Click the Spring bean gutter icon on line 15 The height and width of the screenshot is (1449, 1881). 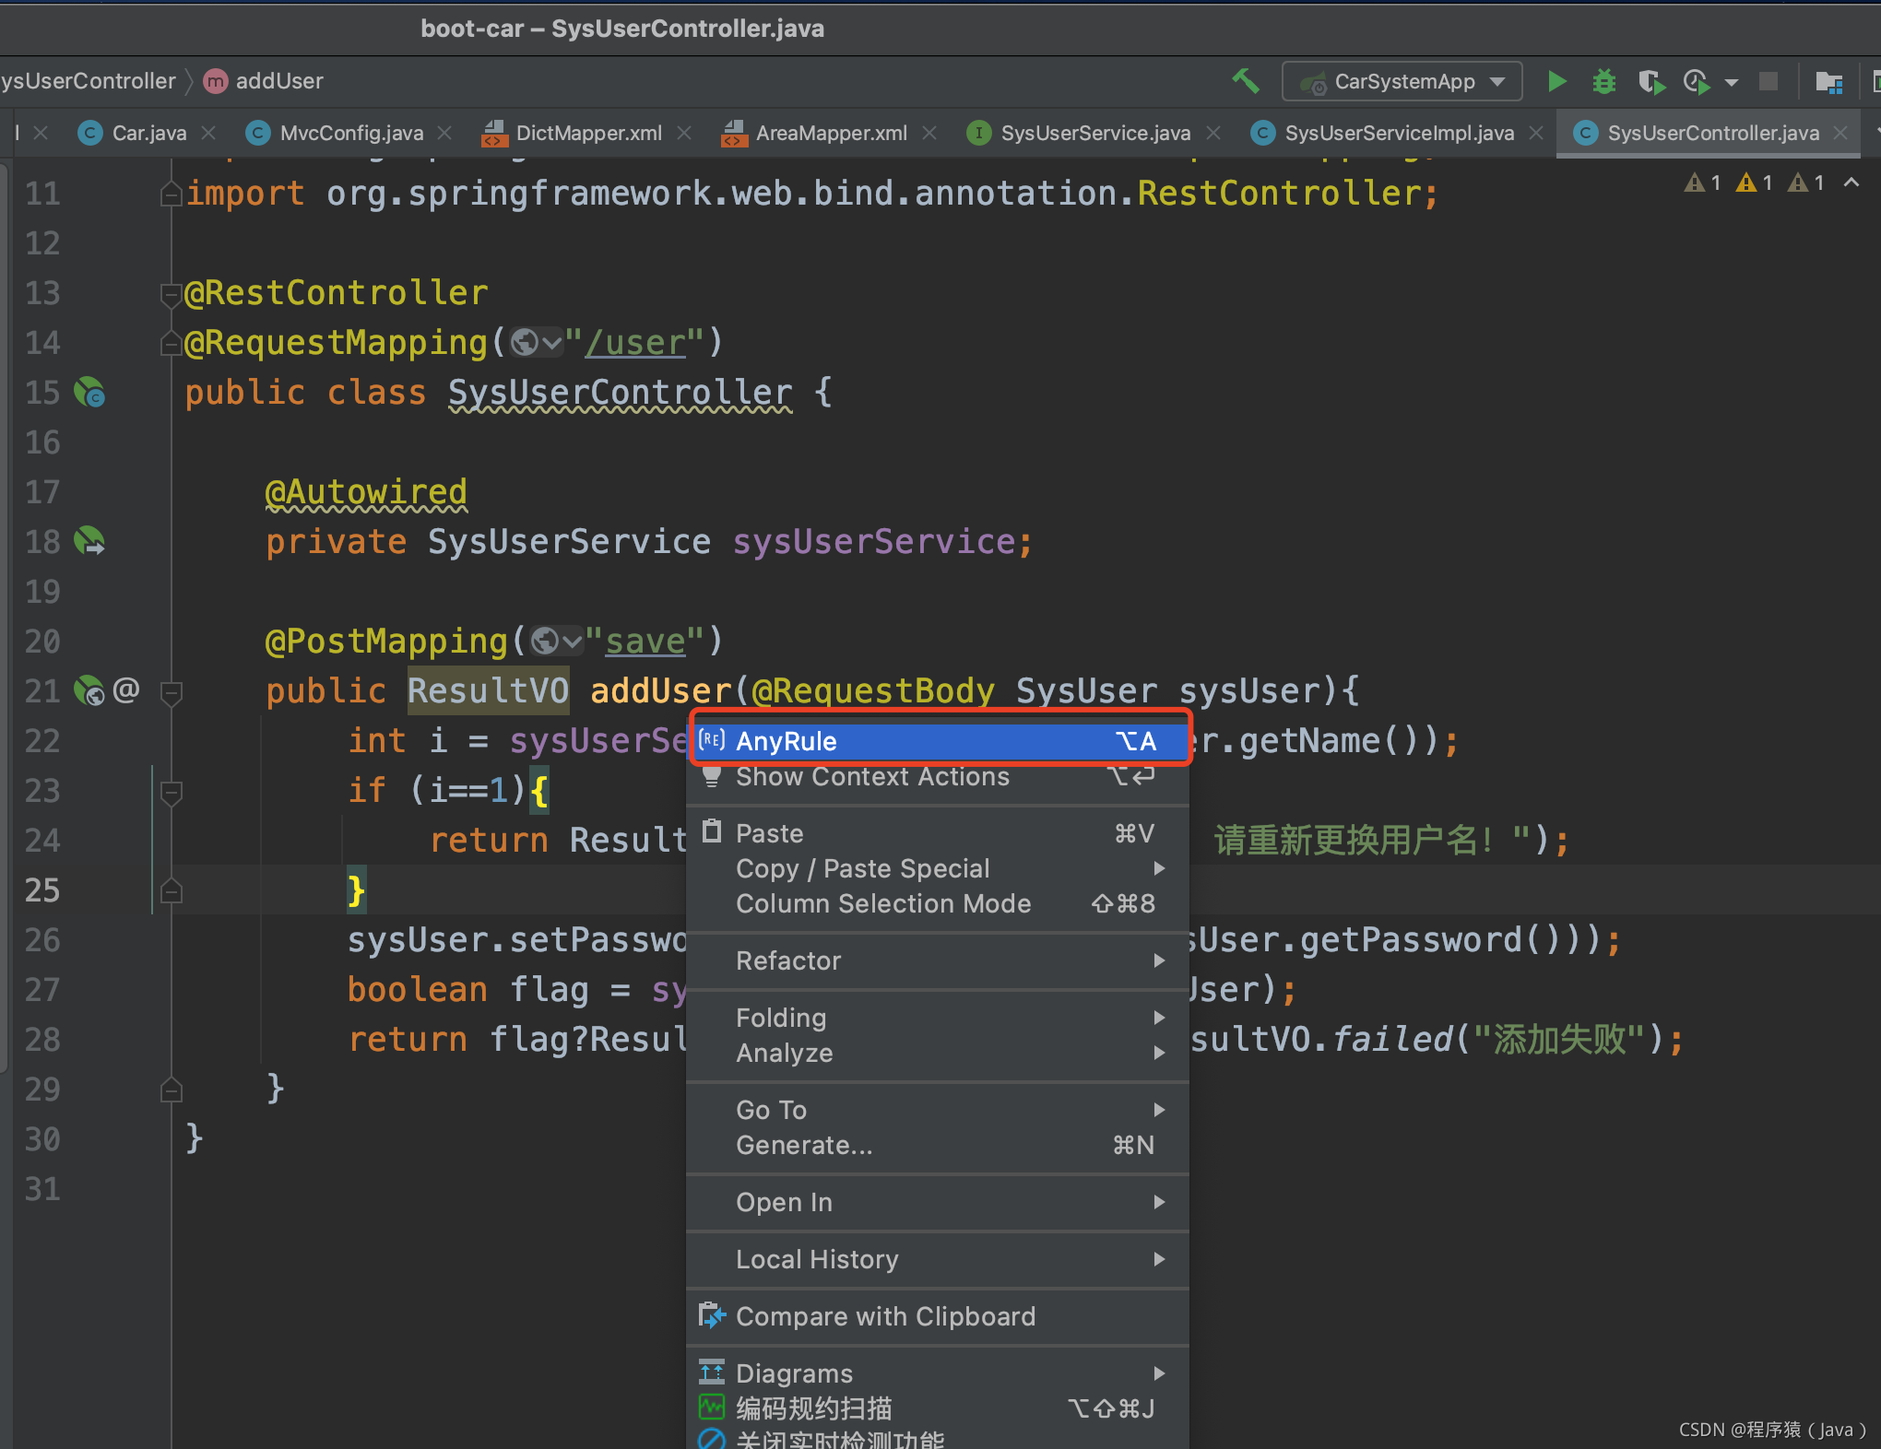[x=89, y=393]
